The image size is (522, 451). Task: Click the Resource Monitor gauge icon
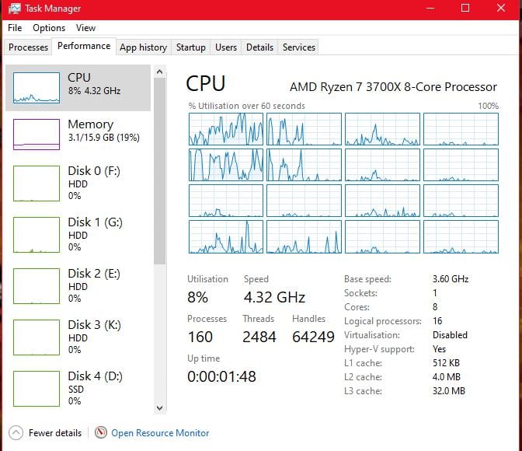coord(100,432)
